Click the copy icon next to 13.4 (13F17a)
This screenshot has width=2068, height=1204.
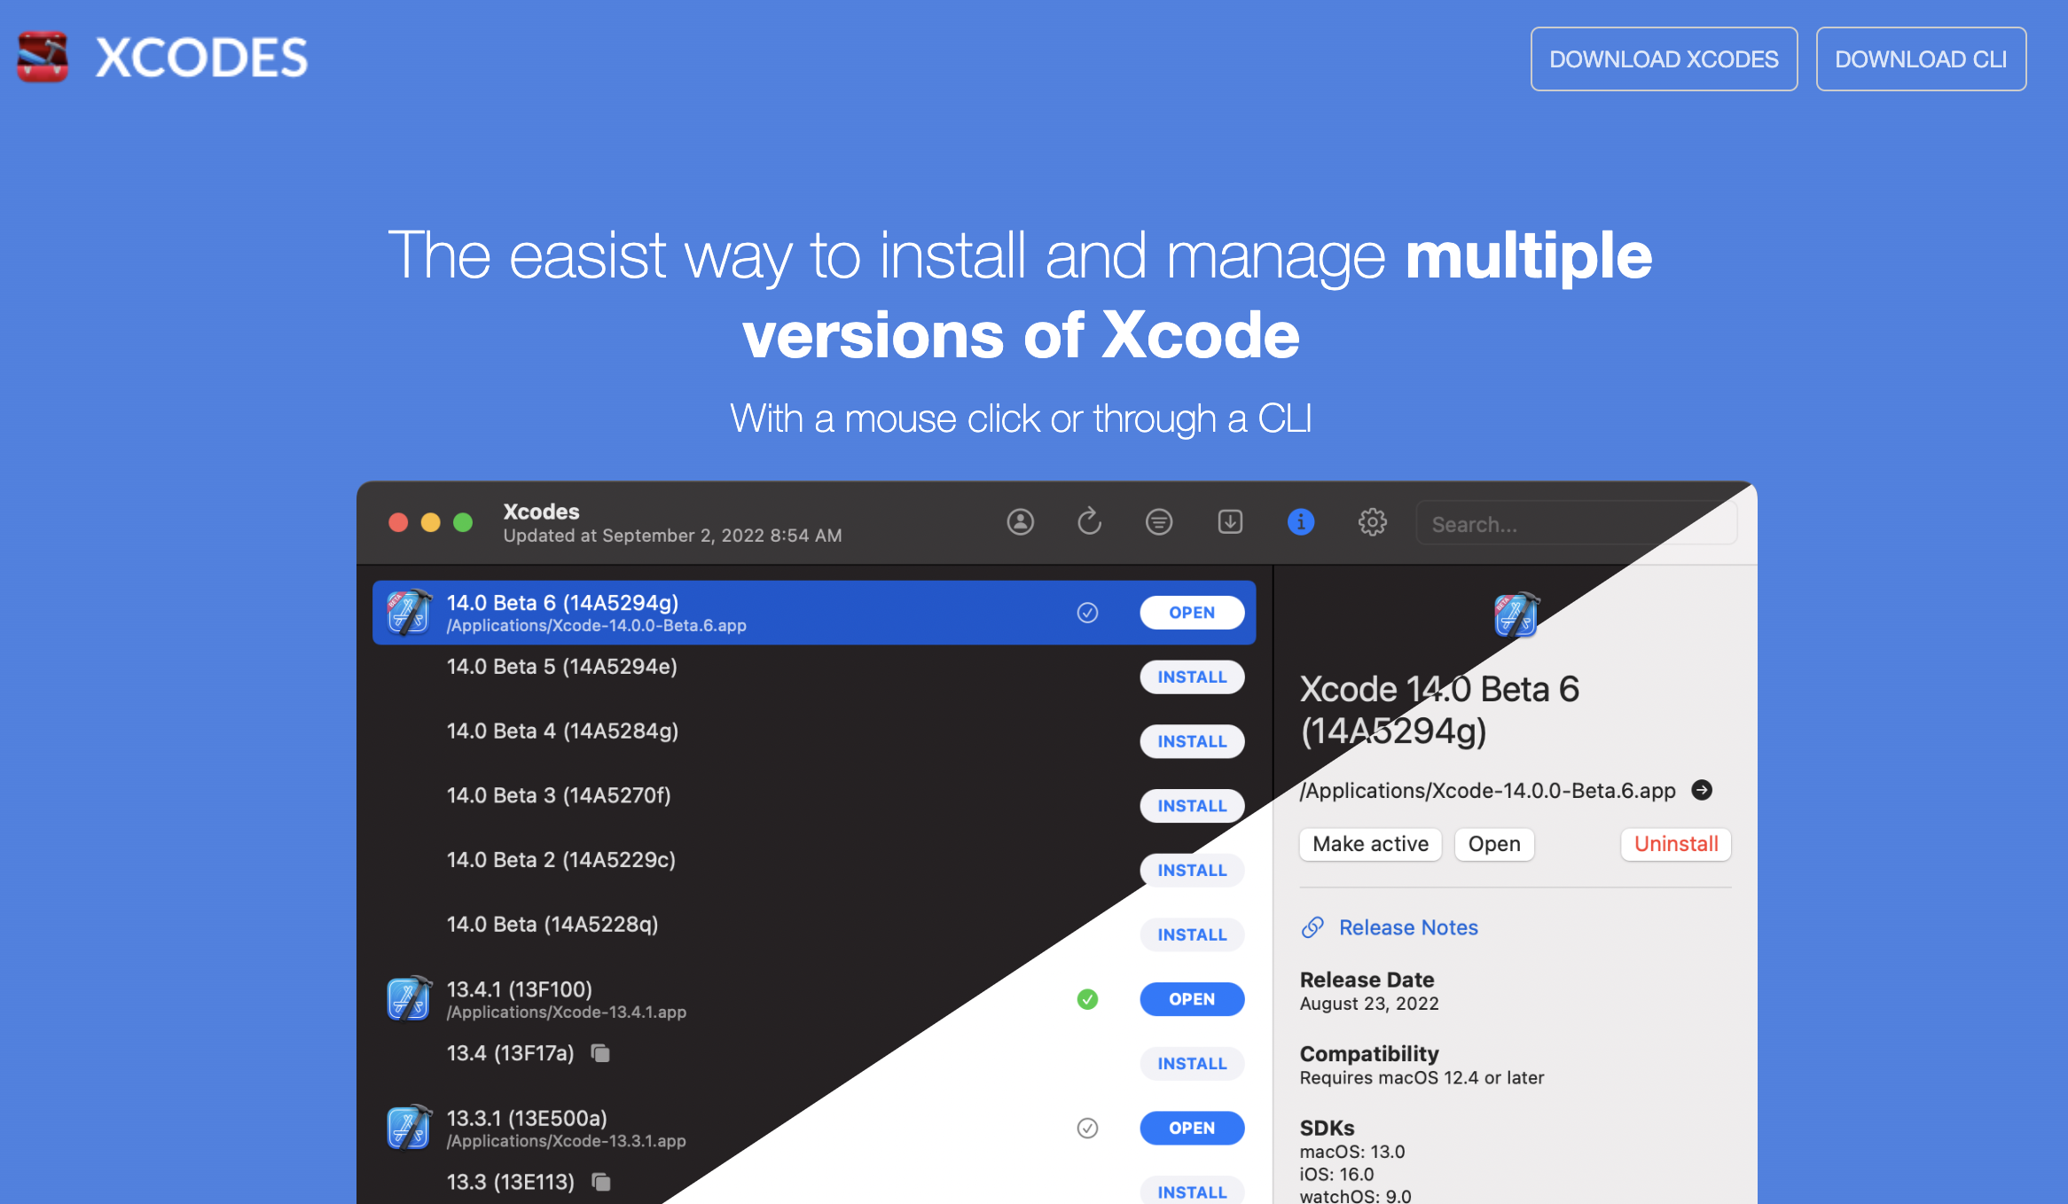coord(600,1053)
